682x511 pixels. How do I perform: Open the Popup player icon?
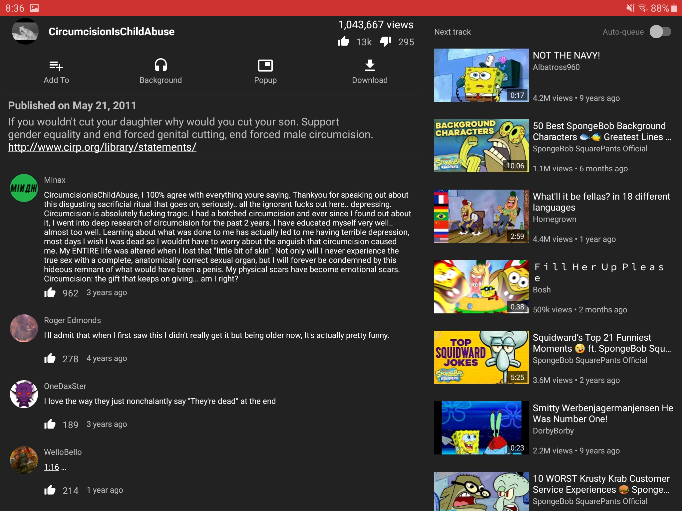pos(265,66)
